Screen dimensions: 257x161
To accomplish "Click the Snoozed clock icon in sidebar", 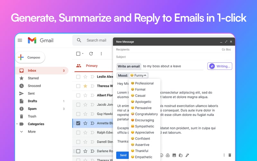I will (x=22, y=86).
